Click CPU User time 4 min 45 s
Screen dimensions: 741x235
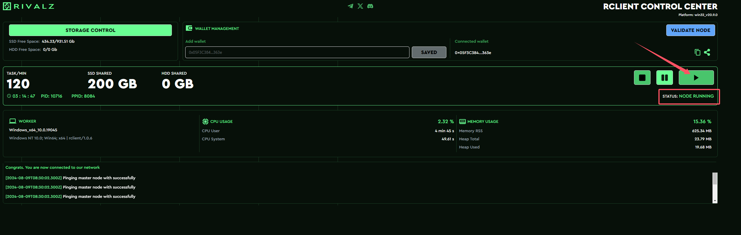(444, 131)
